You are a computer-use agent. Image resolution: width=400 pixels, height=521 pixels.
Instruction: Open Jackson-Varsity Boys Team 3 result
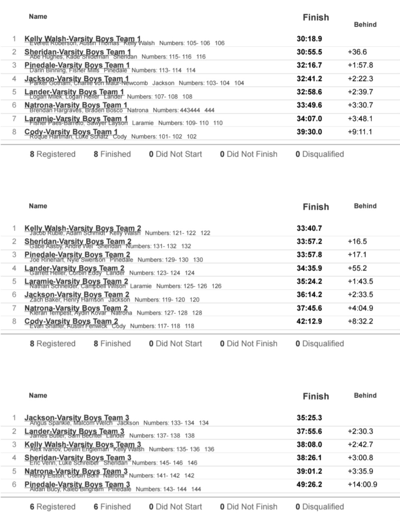click(x=77, y=418)
